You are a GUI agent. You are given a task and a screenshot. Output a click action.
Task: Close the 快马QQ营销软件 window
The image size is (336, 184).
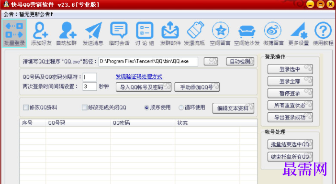tap(330, 4)
